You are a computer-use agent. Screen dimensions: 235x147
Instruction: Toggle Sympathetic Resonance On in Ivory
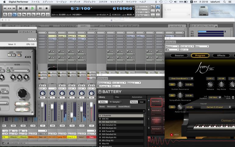click(x=172, y=96)
